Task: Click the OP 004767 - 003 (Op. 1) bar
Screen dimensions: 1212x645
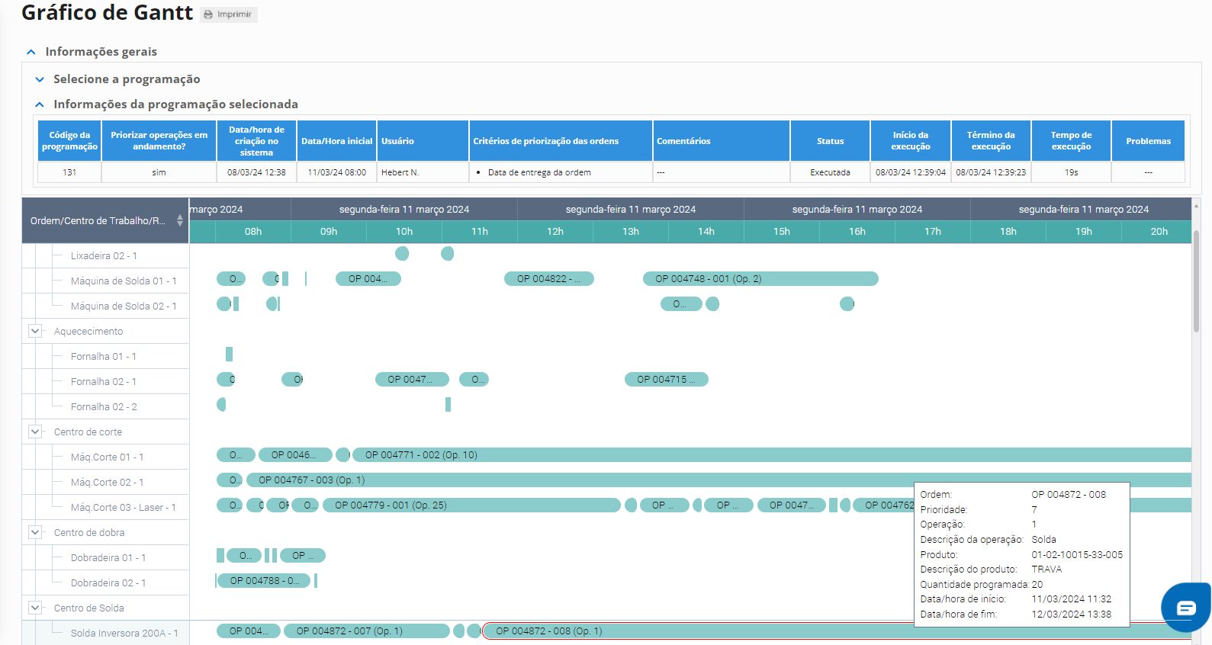Action: (x=719, y=480)
